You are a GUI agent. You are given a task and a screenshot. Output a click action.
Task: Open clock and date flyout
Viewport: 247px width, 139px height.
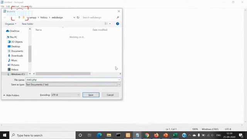point(229,135)
